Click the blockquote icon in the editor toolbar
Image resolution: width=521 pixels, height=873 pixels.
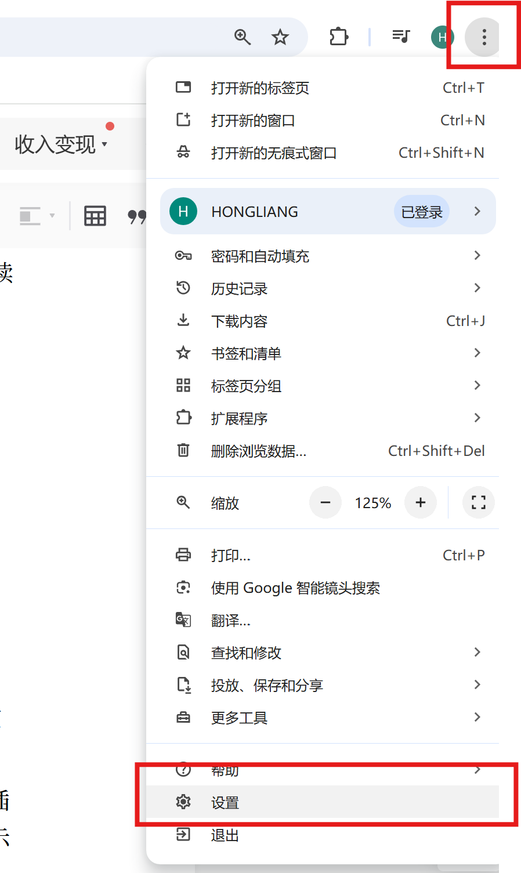pos(136,215)
